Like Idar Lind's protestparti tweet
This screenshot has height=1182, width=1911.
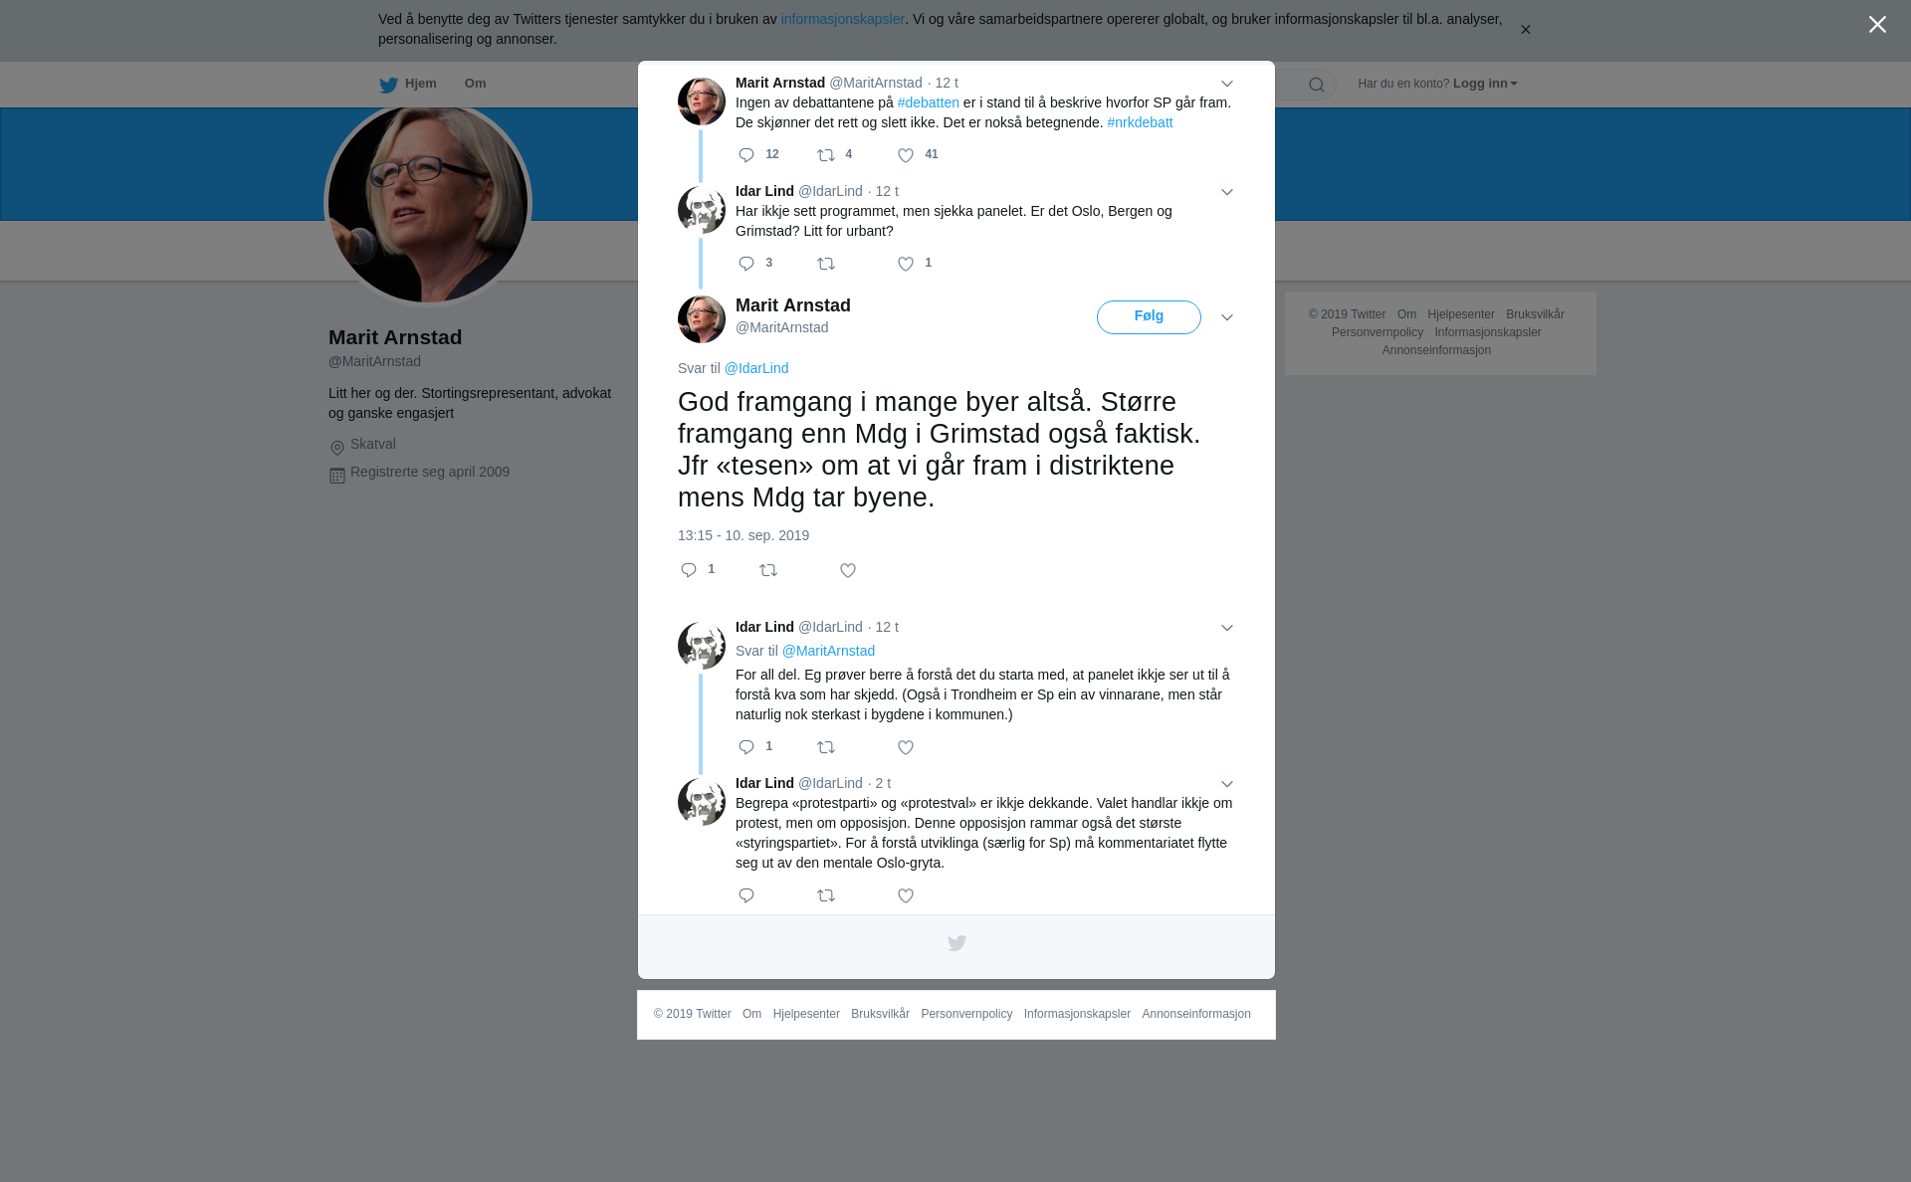906,895
